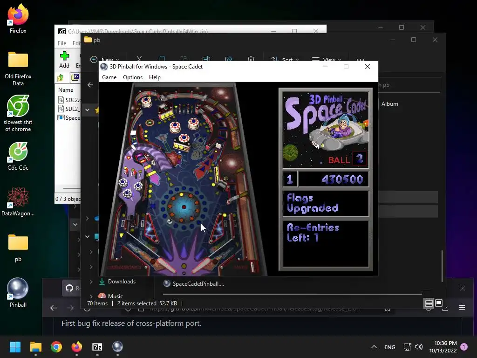Screen dimensions: 477x358
Task: Expand the Music tree item
Action: click(91, 296)
